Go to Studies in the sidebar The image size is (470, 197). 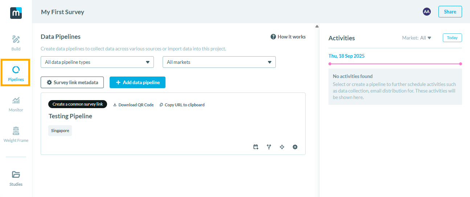coord(16,178)
